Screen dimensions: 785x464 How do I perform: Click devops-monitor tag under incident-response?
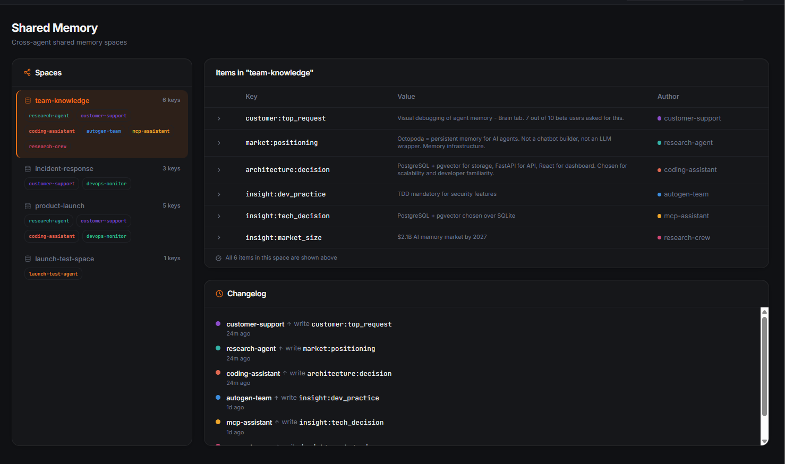106,184
